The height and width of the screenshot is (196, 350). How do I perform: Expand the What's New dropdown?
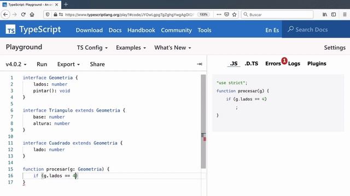tap(173, 48)
